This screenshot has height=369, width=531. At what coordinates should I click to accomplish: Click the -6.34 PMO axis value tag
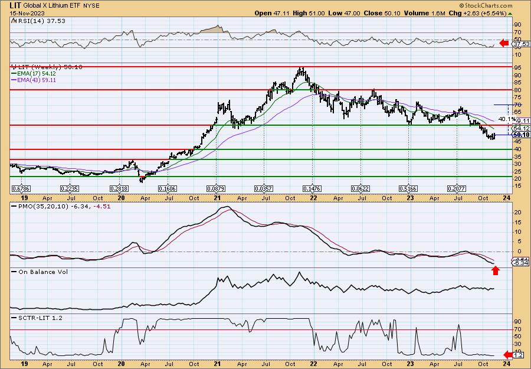520,263
